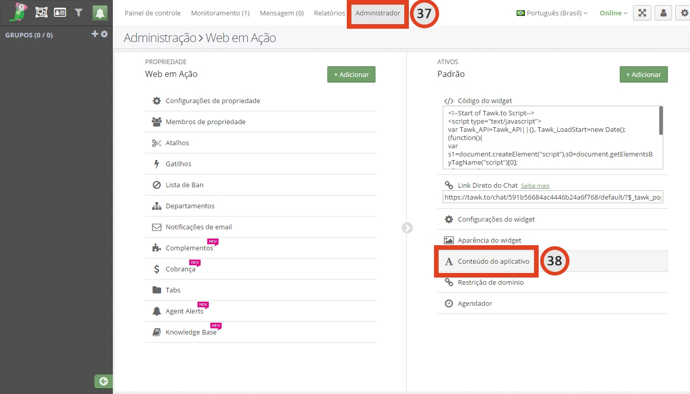Open groups settings gear icon
Viewport: 690px width, 394px height.
(104, 34)
